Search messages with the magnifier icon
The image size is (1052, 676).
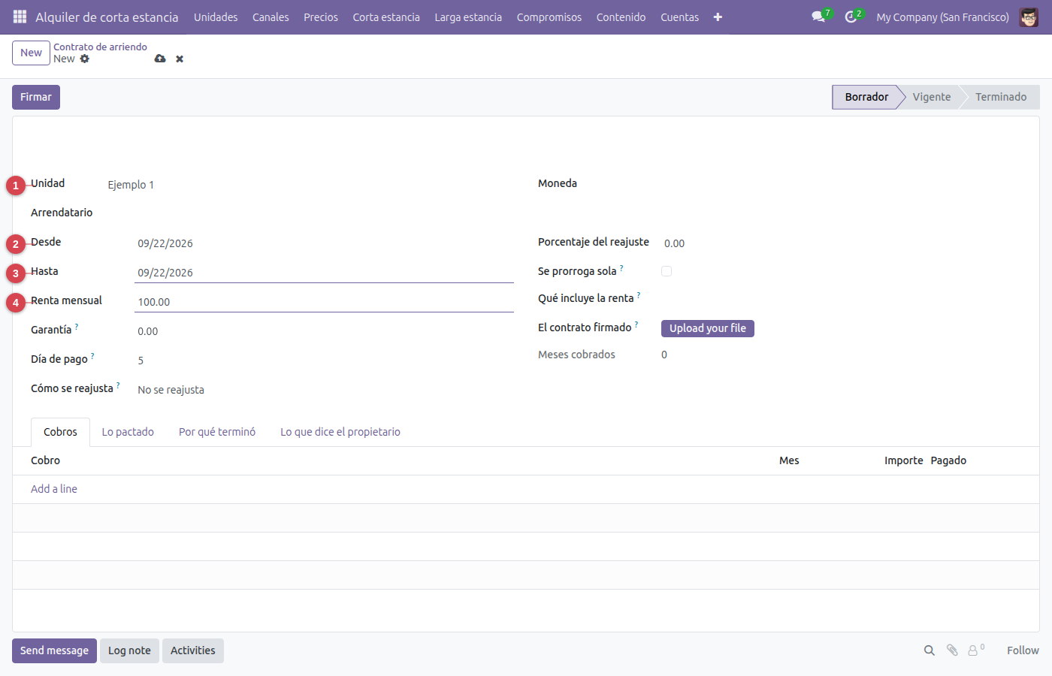pos(930,650)
